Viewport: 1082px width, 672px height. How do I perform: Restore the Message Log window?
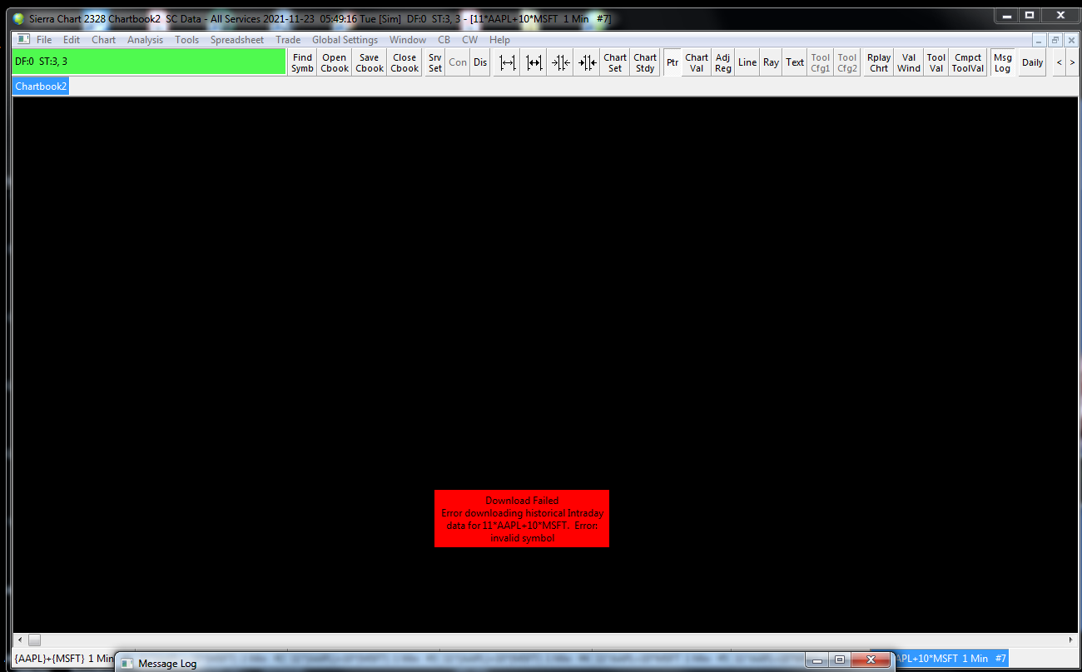coord(840,660)
